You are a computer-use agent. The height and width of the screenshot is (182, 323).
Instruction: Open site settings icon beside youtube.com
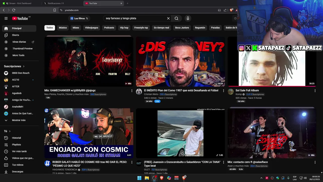61,10
